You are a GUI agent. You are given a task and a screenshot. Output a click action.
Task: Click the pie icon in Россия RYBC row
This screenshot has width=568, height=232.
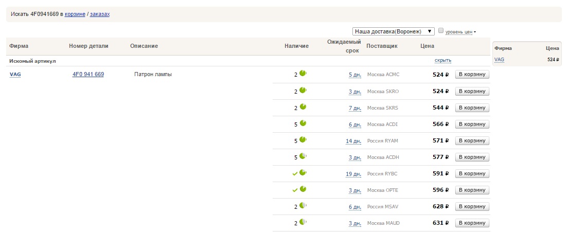pyautogui.click(x=303, y=173)
